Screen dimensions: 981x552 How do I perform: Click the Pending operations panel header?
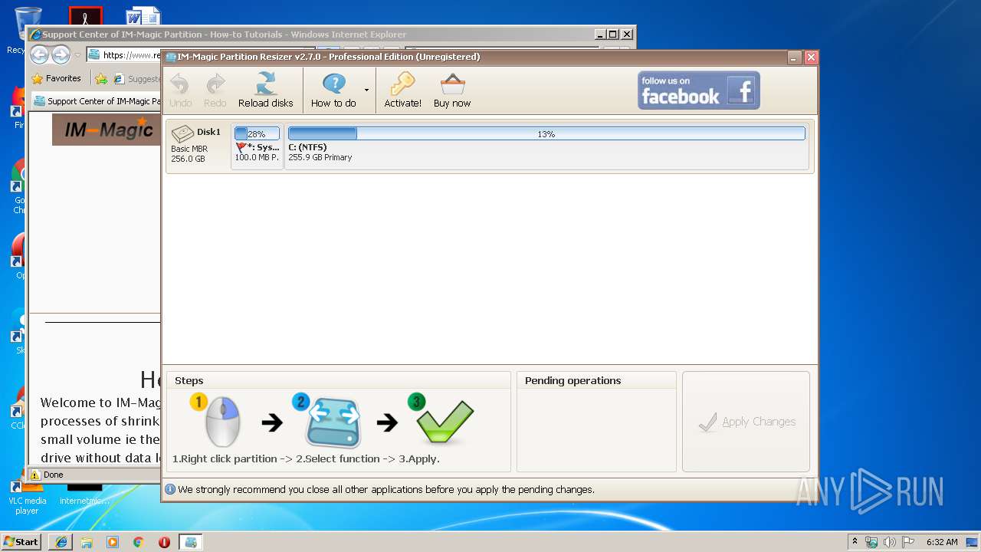tap(573, 380)
